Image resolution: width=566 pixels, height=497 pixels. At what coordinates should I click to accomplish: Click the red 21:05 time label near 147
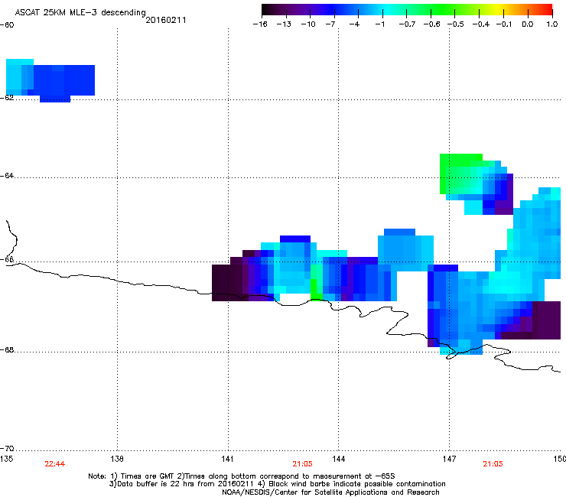click(x=493, y=464)
